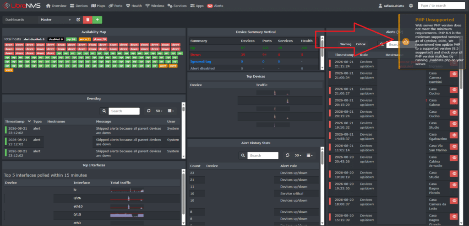Image resolution: width=469 pixels, height=226 pixels.
Task: Click the 'disabled: 0' availability badge
Action: (x=55, y=39)
